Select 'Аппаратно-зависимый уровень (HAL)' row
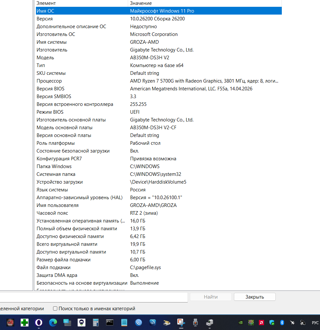320x330 pixels. pyautogui.click(x=159, y=198)
